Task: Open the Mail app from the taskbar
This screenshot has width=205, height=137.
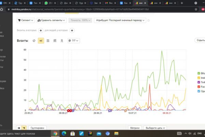Action: coord(99,134)
